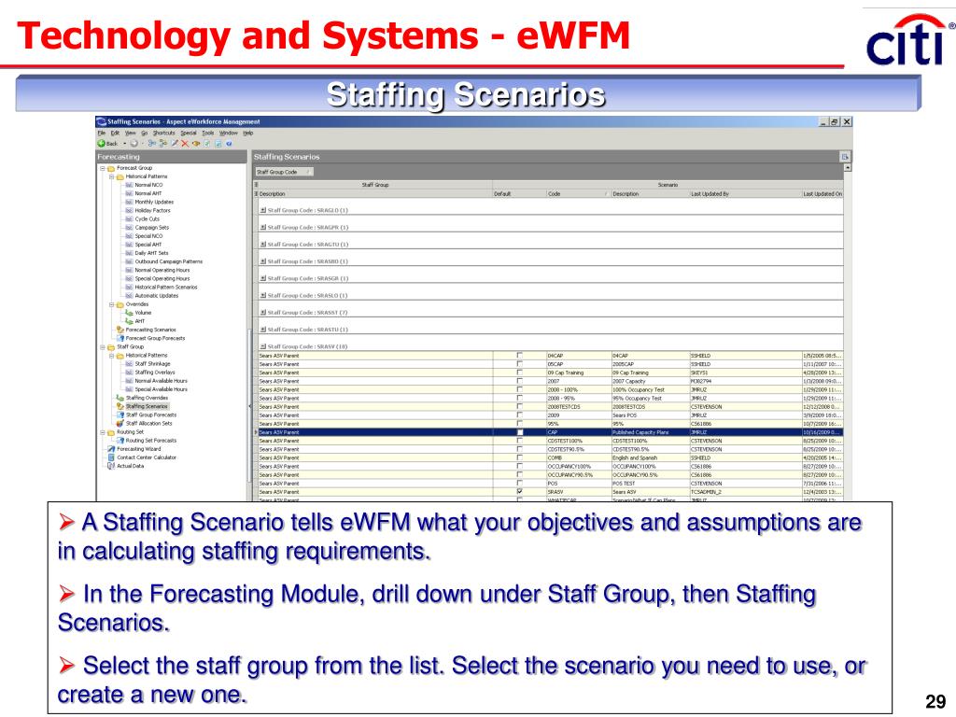Open the Shortcuts menu
The height and width of the screenshot is (717, 956).
pyautogui.click(x=163, y=133)
